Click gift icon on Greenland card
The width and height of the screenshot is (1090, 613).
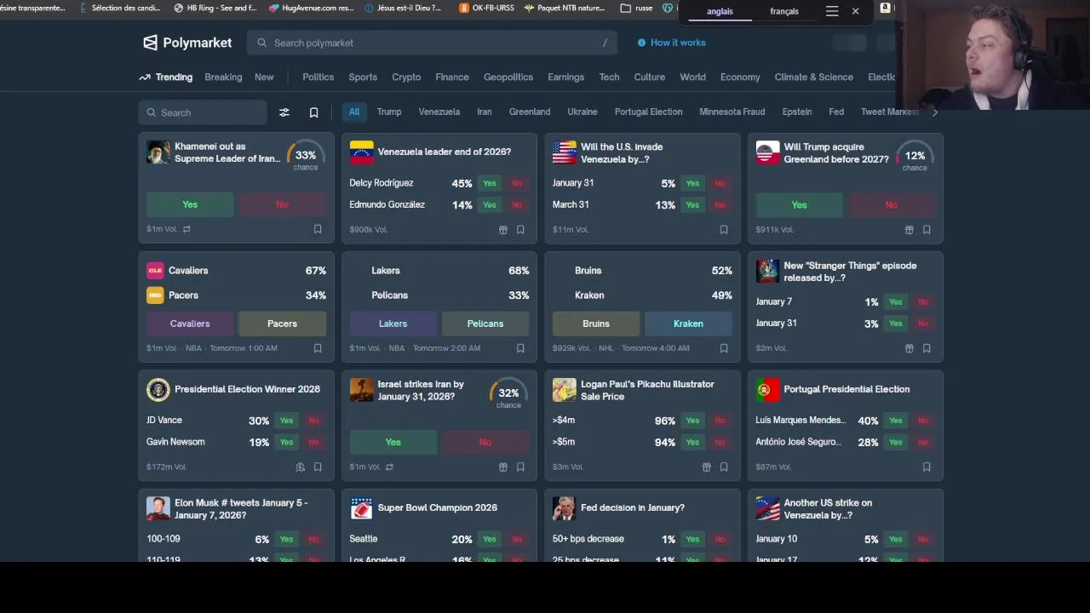(909, 230)
